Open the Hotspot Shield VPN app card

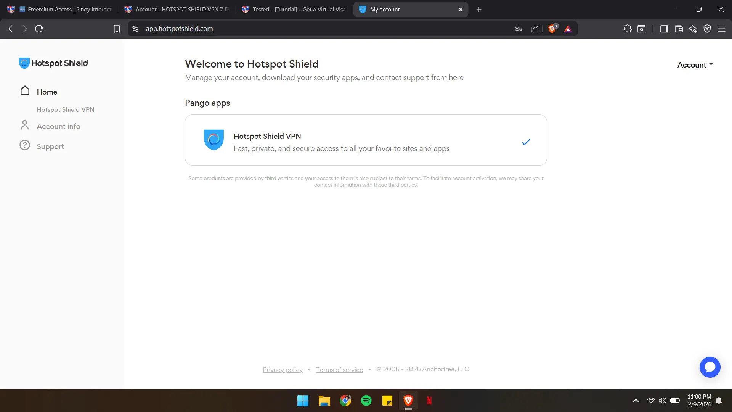pos(366,140)
